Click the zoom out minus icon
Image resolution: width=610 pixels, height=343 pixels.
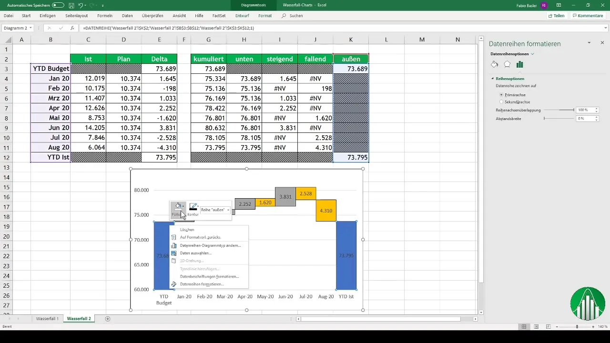[x=557, y=327]
